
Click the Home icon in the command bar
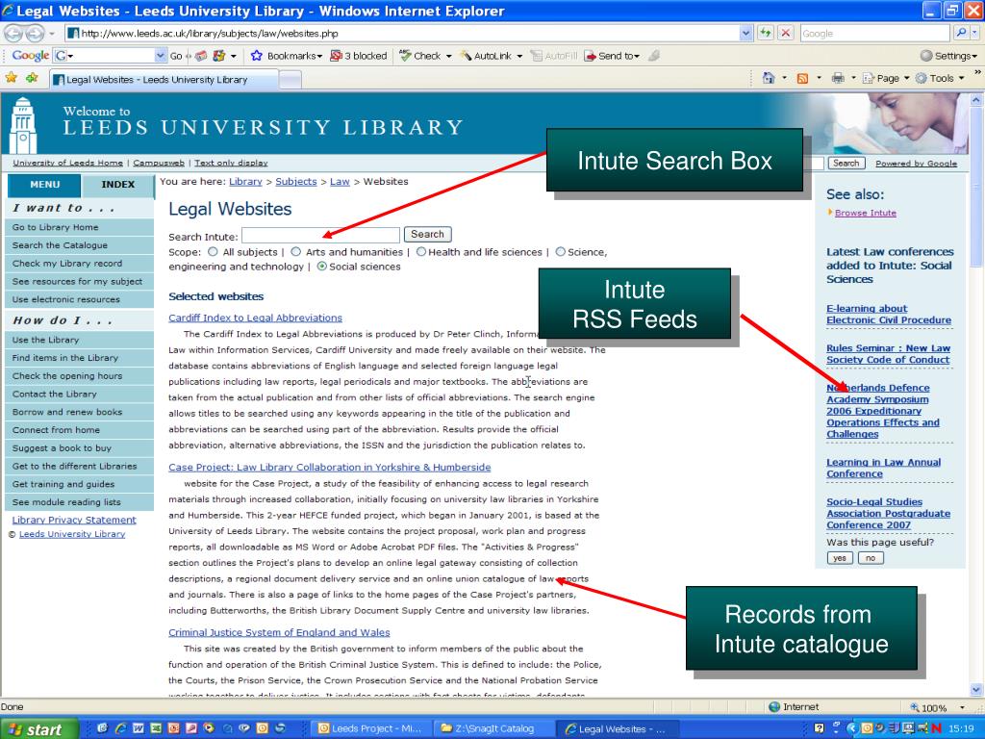[x=769, y=79]
